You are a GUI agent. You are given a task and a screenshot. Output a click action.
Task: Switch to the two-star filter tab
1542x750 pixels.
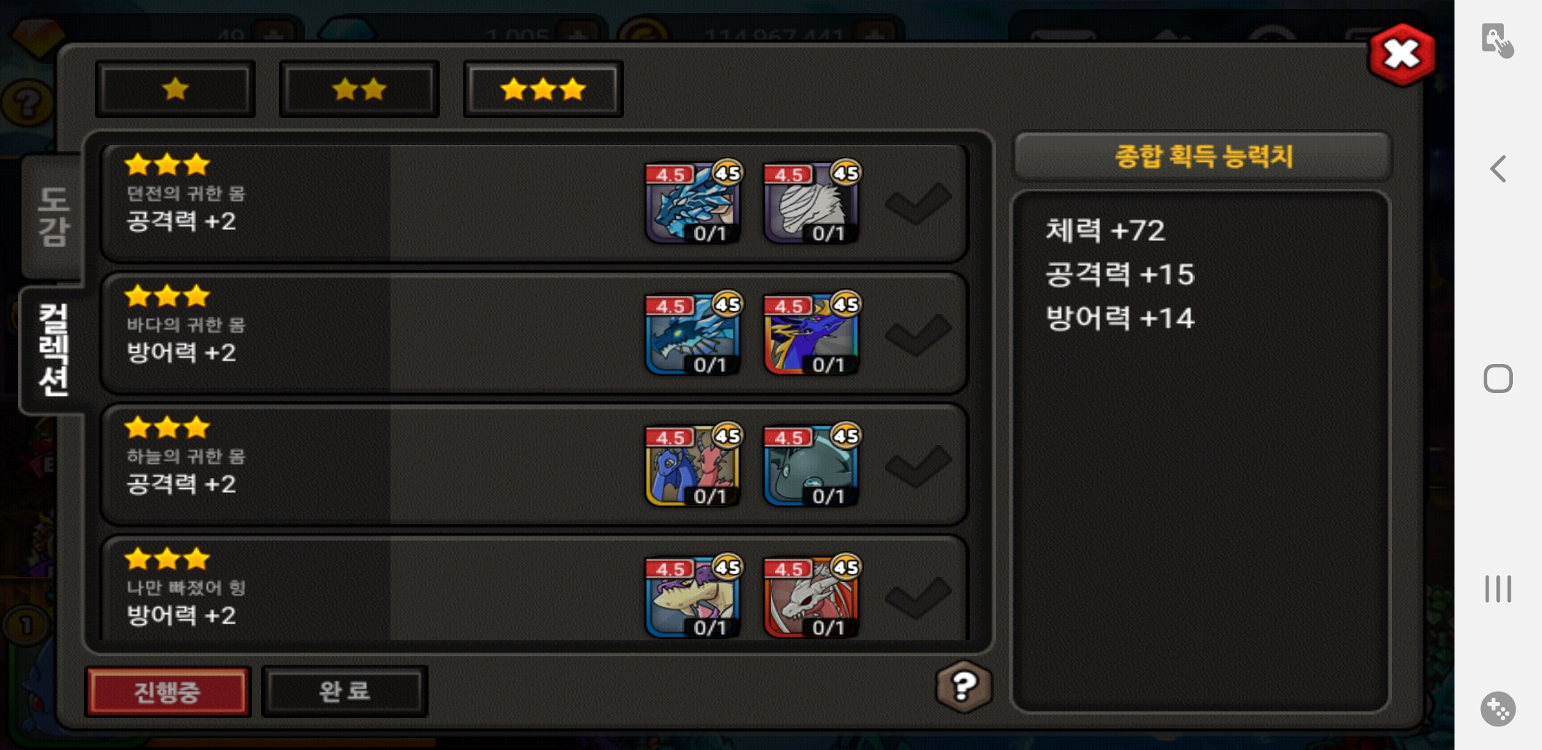pyautogui.click(x=359, y=89)
